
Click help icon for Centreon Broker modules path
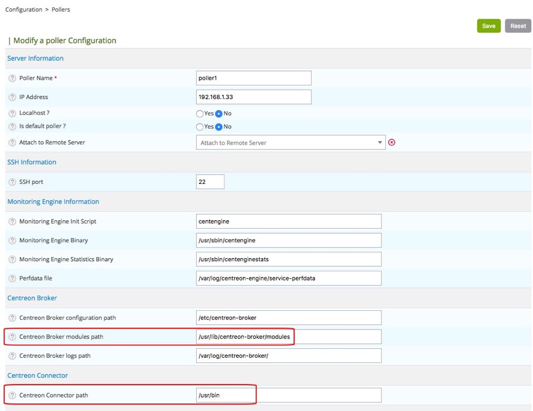pyautogui.click(x=12, y=337)
